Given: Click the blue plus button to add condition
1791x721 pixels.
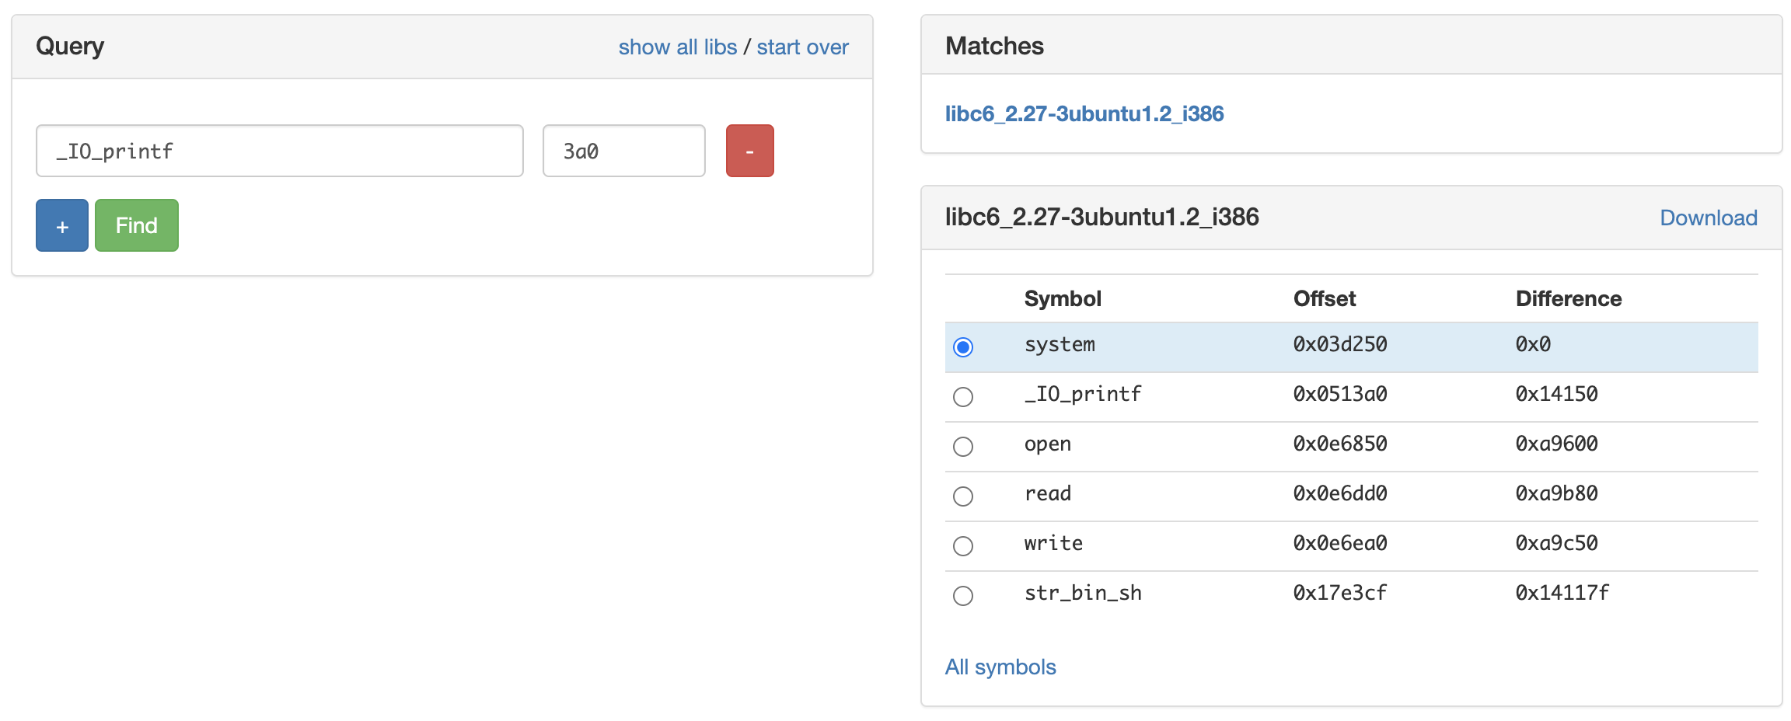Looking at the screenshot, I should coord(61,225).
